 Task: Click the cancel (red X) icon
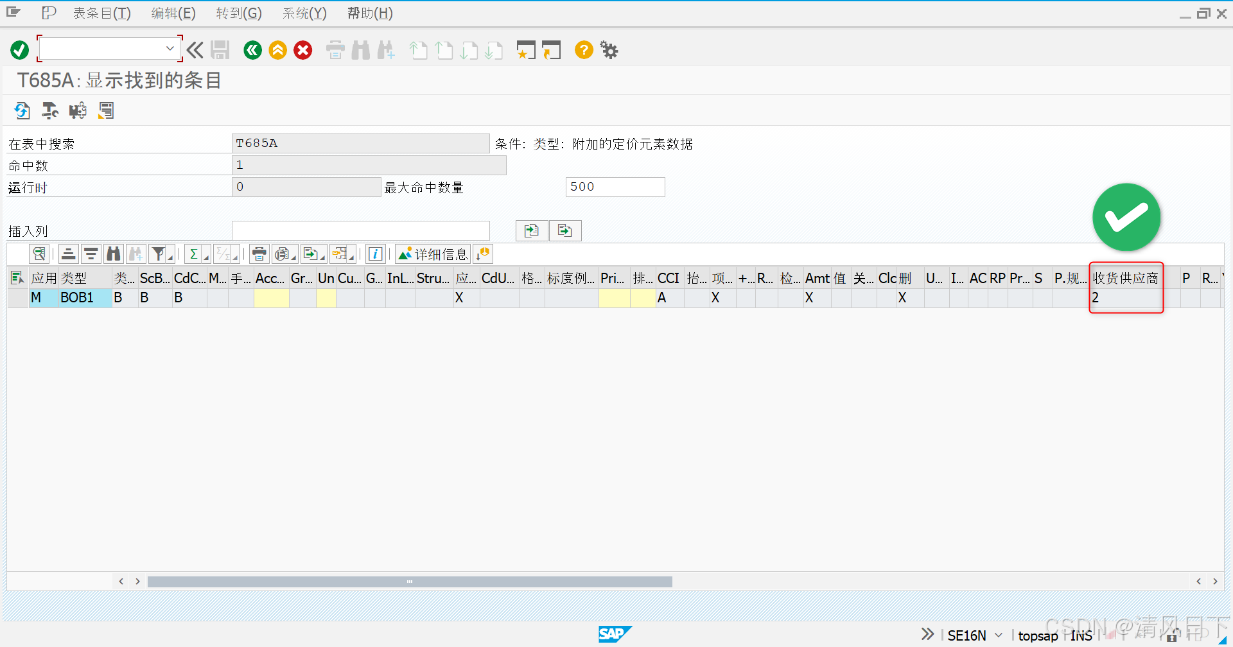(302, 49)
